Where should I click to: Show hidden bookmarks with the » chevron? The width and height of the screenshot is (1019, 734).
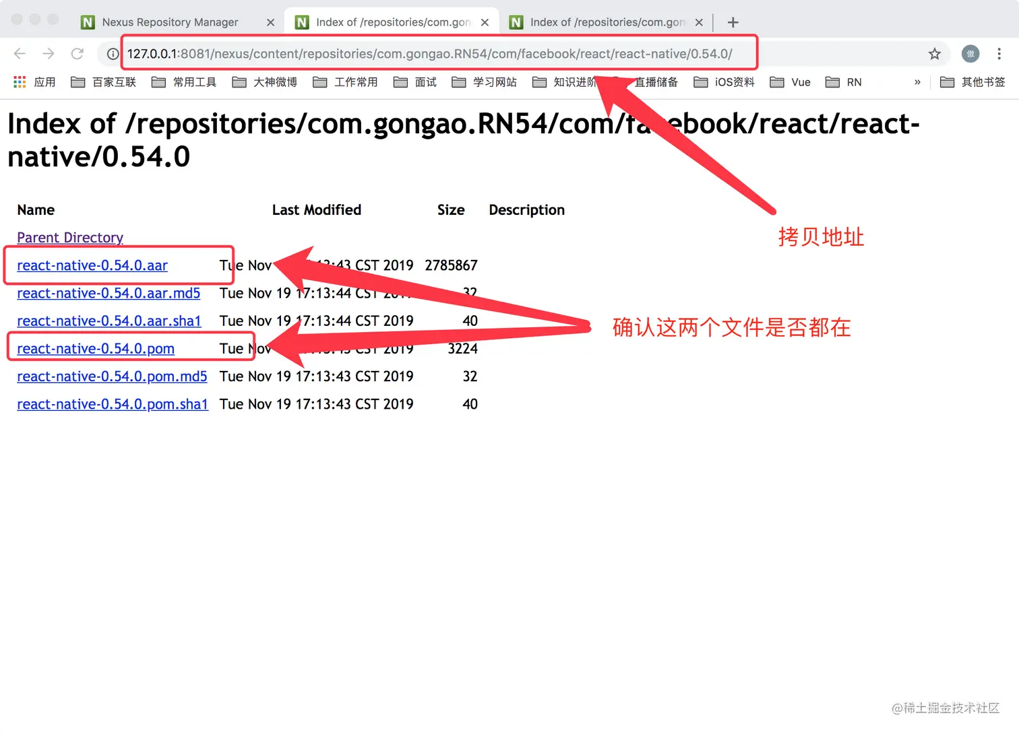[917, 82]
